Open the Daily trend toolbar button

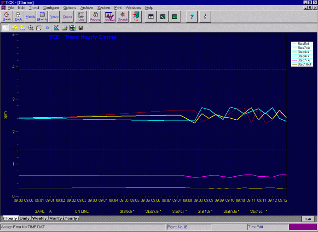[18, 17]
